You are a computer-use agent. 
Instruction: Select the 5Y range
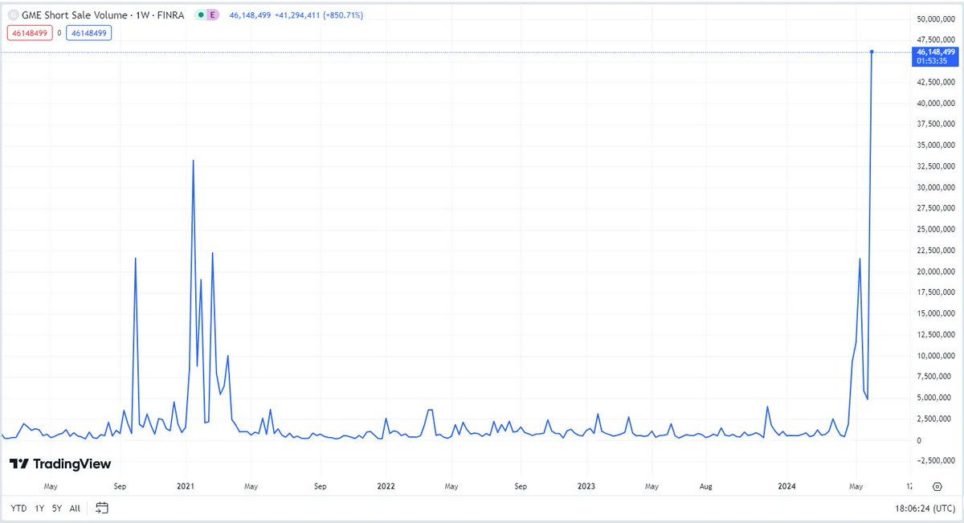click(x=57, y=508)
